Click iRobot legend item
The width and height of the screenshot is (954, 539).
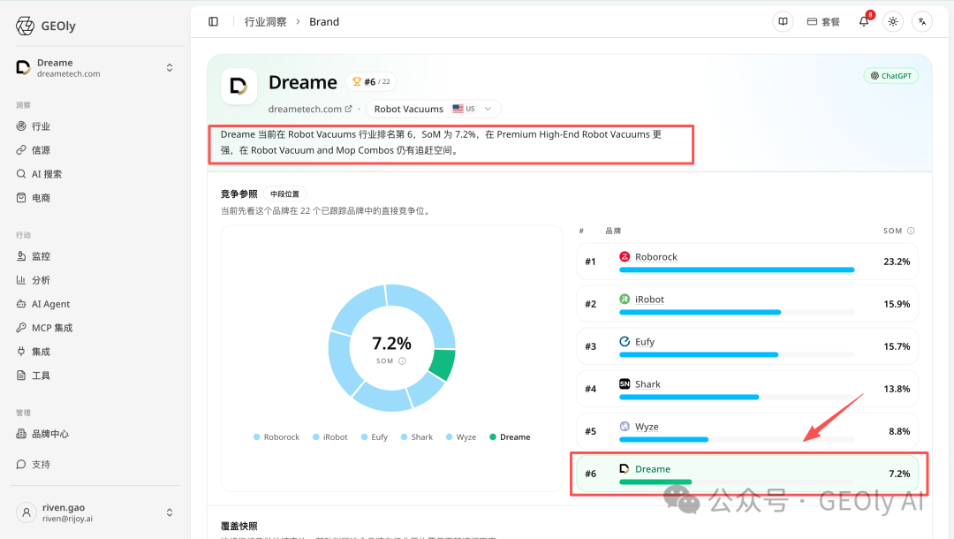click(x=329, y=437)
